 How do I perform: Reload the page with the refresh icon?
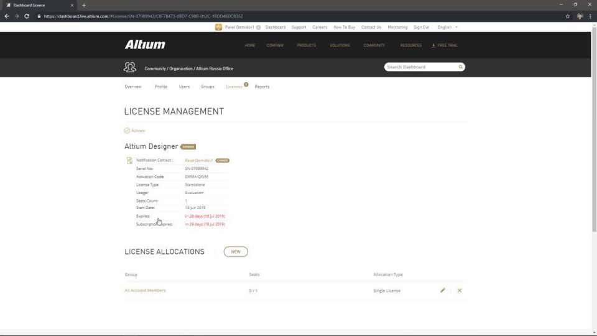pyautogui.click(x=27, y=16)
